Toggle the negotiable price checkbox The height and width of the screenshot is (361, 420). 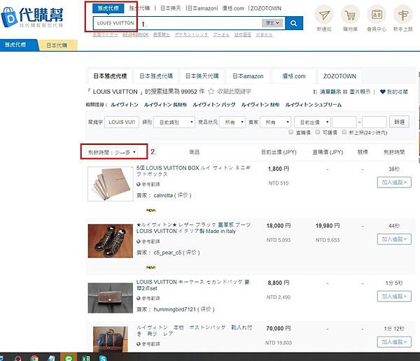click(x=318, y=132)
